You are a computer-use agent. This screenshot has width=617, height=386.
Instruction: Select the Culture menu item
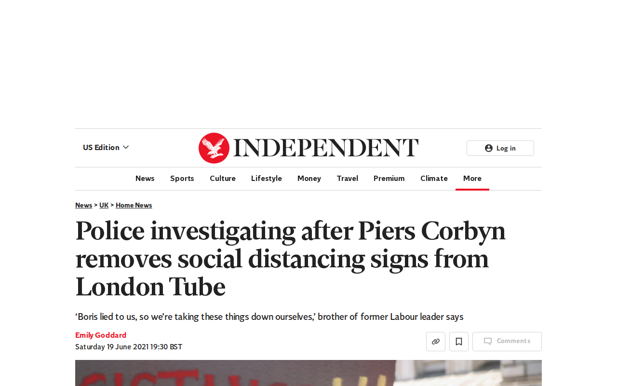pos(223,179)
